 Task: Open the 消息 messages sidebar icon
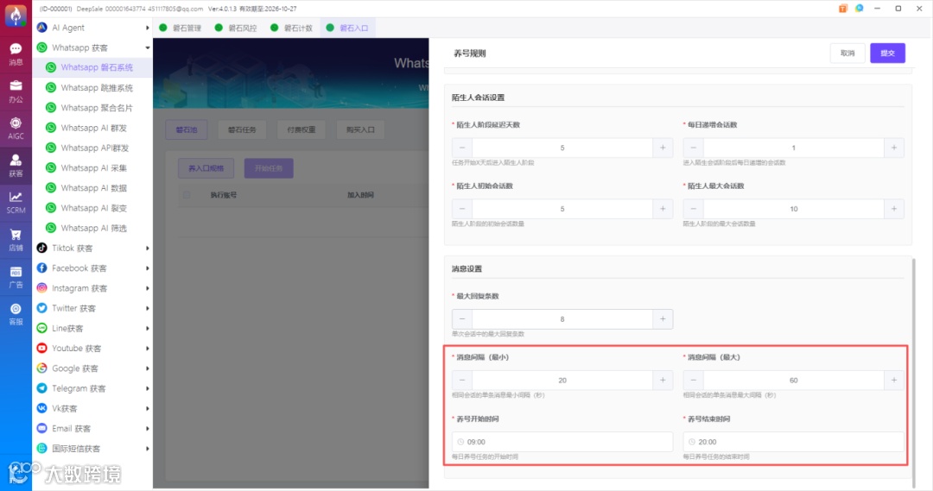[x=16, y=54]
